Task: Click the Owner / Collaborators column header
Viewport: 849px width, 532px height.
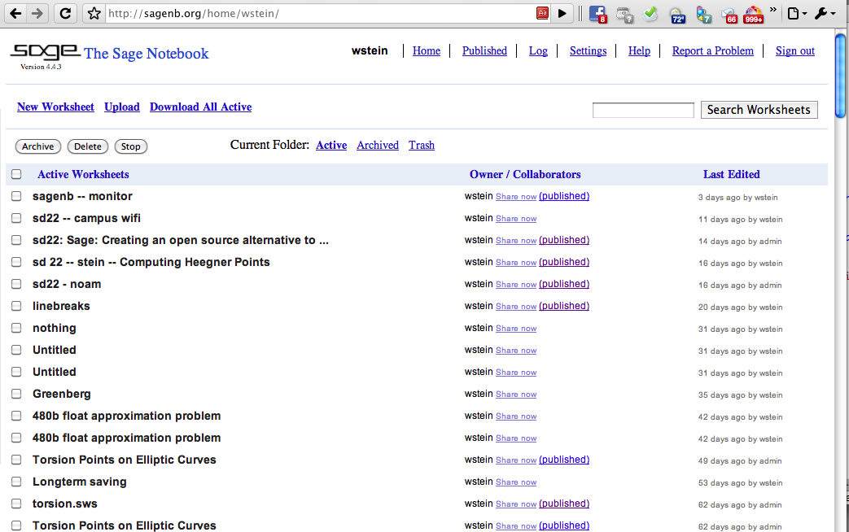Action: click(525, 174)
